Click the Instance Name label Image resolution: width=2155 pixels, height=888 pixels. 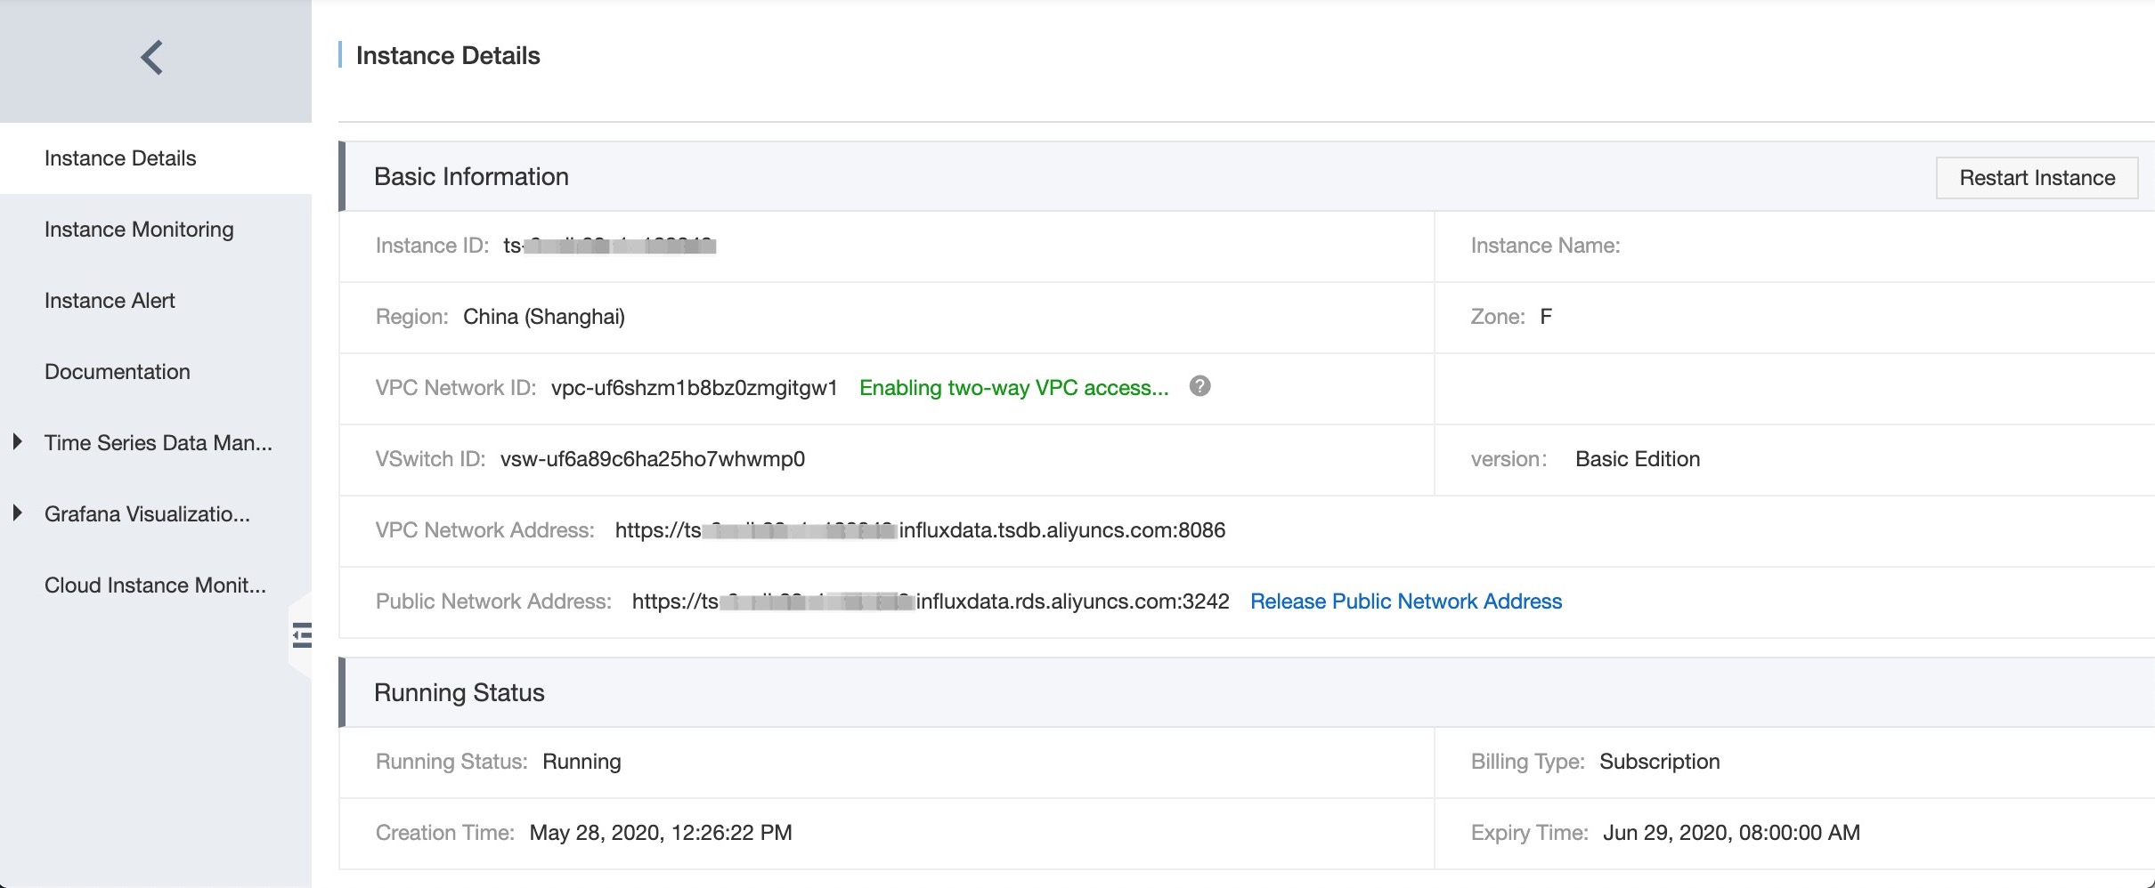pos(1545,246)
